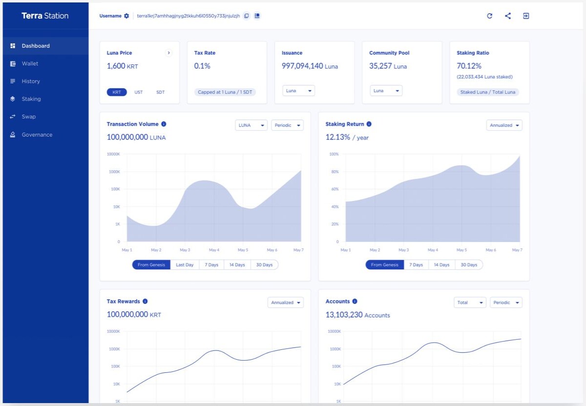Click Luna Price arrow chevron button
Viewport: 586px width, 406px height.
[168, 53]
